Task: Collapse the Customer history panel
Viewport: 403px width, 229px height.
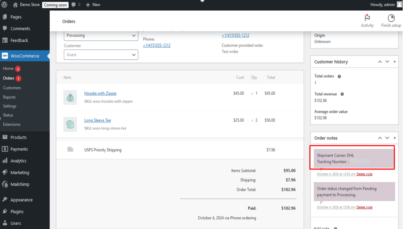Action: click(x=394, y=61)
